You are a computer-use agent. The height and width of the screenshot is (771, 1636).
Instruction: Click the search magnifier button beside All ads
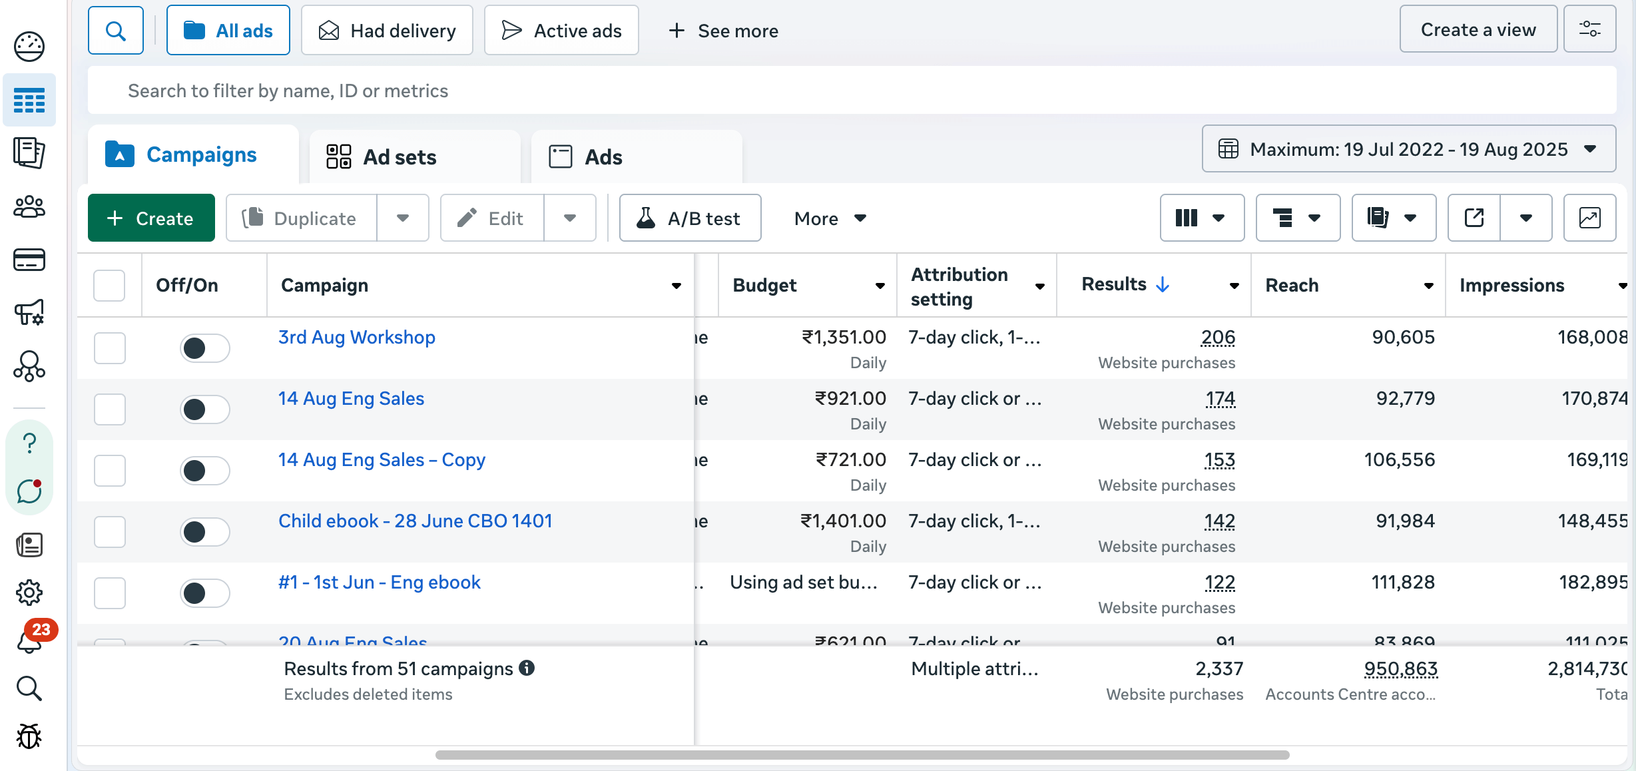116,31
